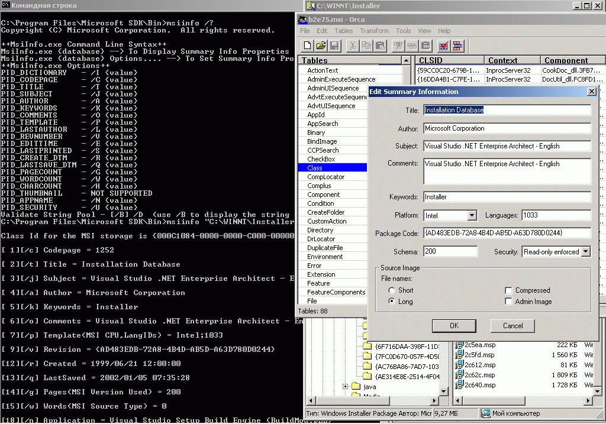Select the Feature table in the list
Image resolution: width=606 pixels, height=424 pixels.
click(318, 283)
